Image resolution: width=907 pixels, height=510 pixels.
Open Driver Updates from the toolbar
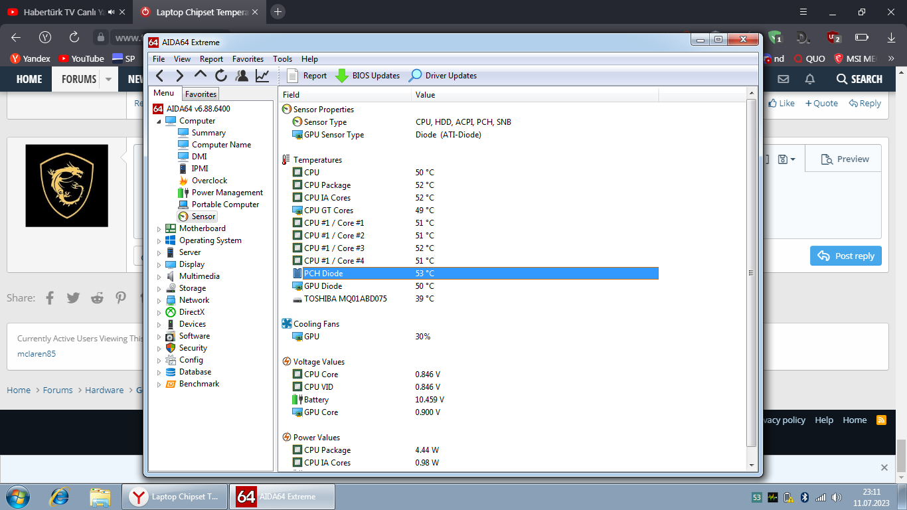[443, 76]
